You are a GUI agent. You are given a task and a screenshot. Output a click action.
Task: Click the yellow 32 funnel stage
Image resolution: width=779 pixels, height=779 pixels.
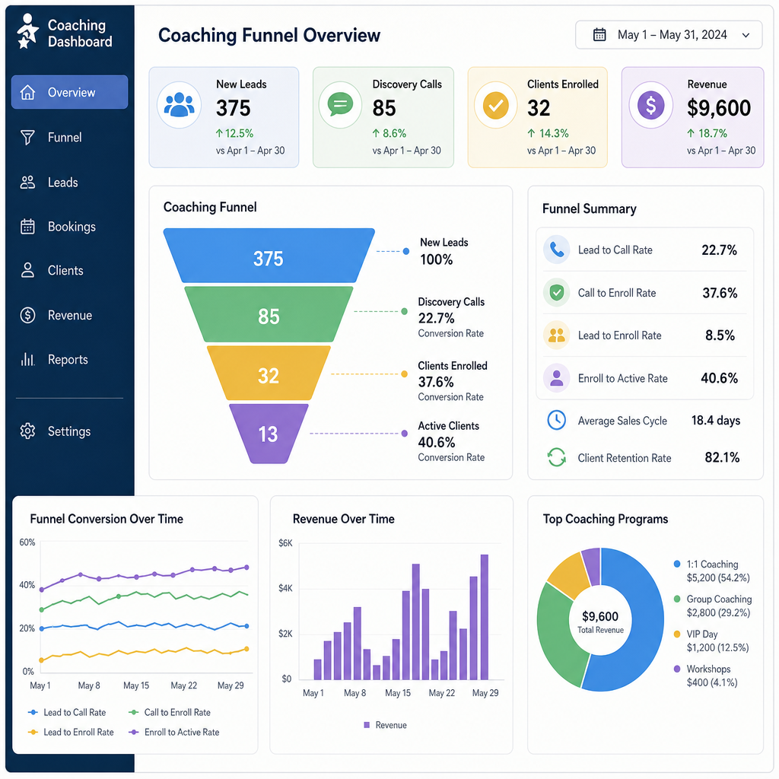point(269,373)
